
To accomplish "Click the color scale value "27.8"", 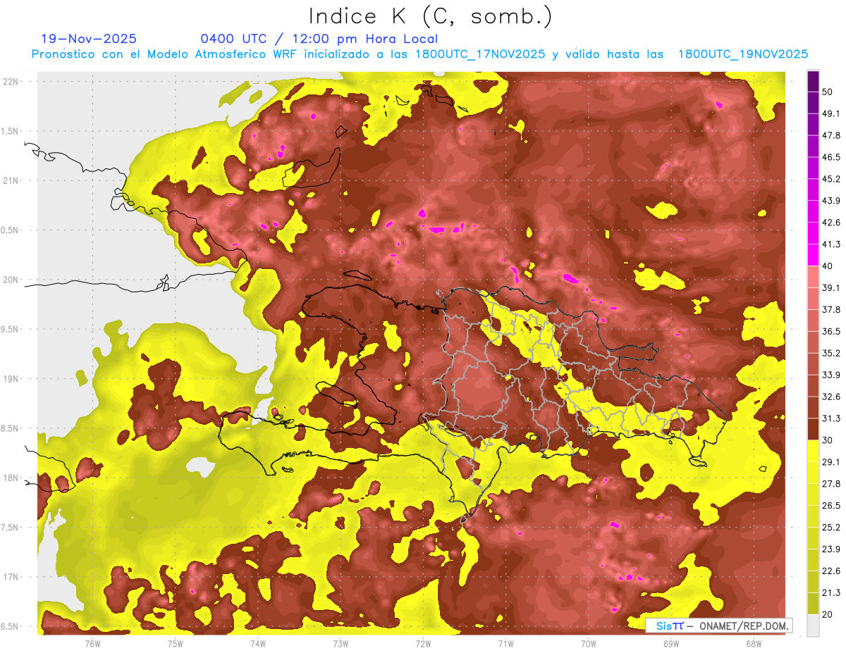I will (831, 484).
